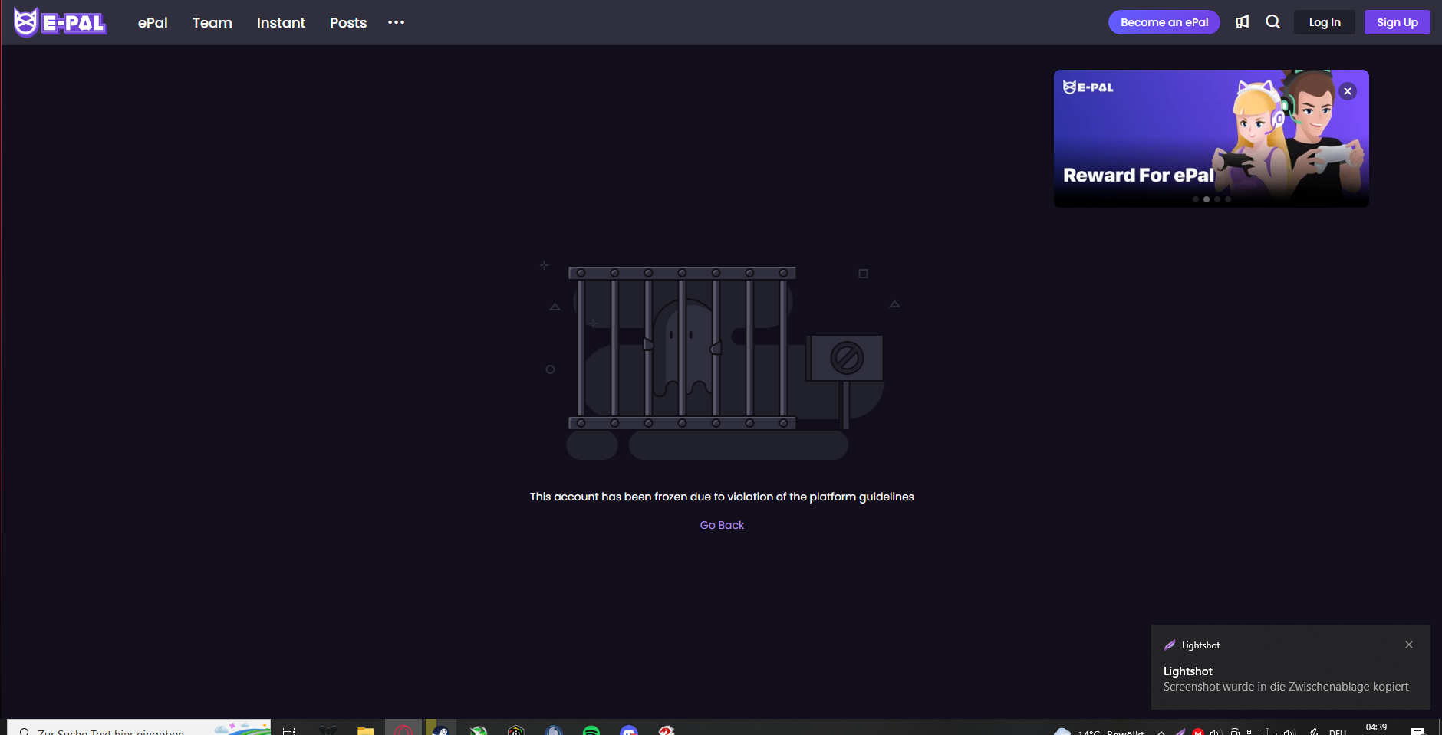Click the Log In button

1325,22
